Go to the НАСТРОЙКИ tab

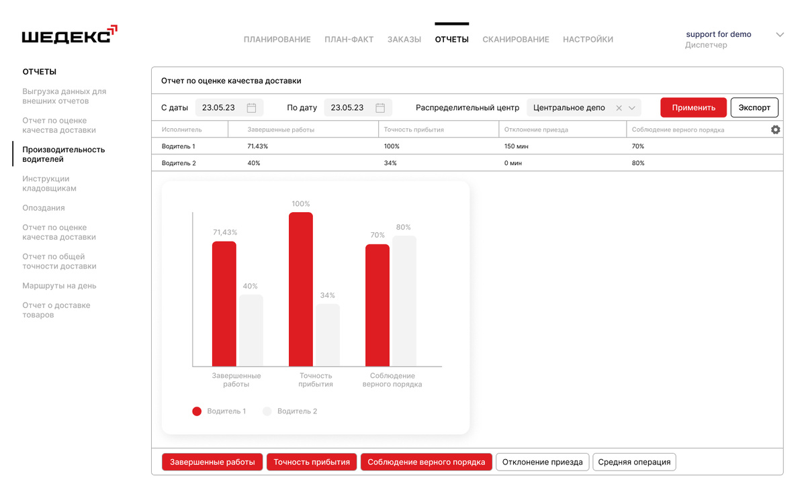pyautogui.click(x=588, y=40)
